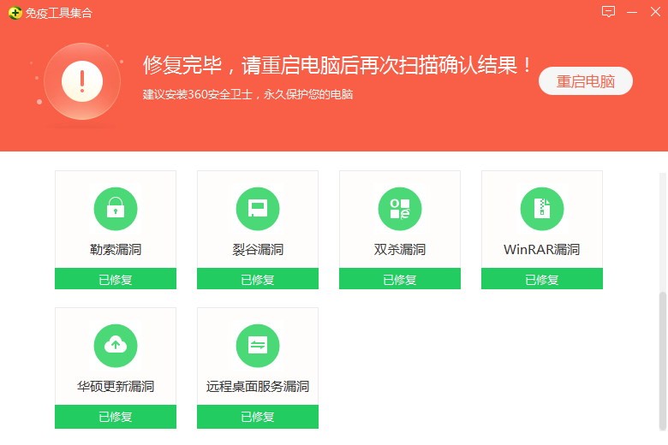
Task: Click the 360 logo icon in title bar
Action: 15,13
